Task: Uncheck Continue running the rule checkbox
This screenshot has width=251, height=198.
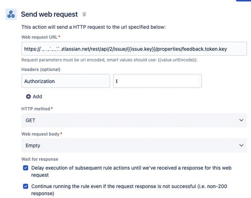Action: pyautogui.click(x=26, y=187)
